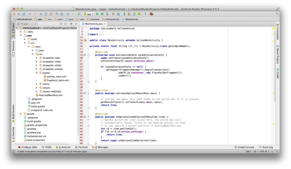Image resolution: width=291 pixels, height=169 pixels.
Task: Expand the java folder
Action: point(33,50)
